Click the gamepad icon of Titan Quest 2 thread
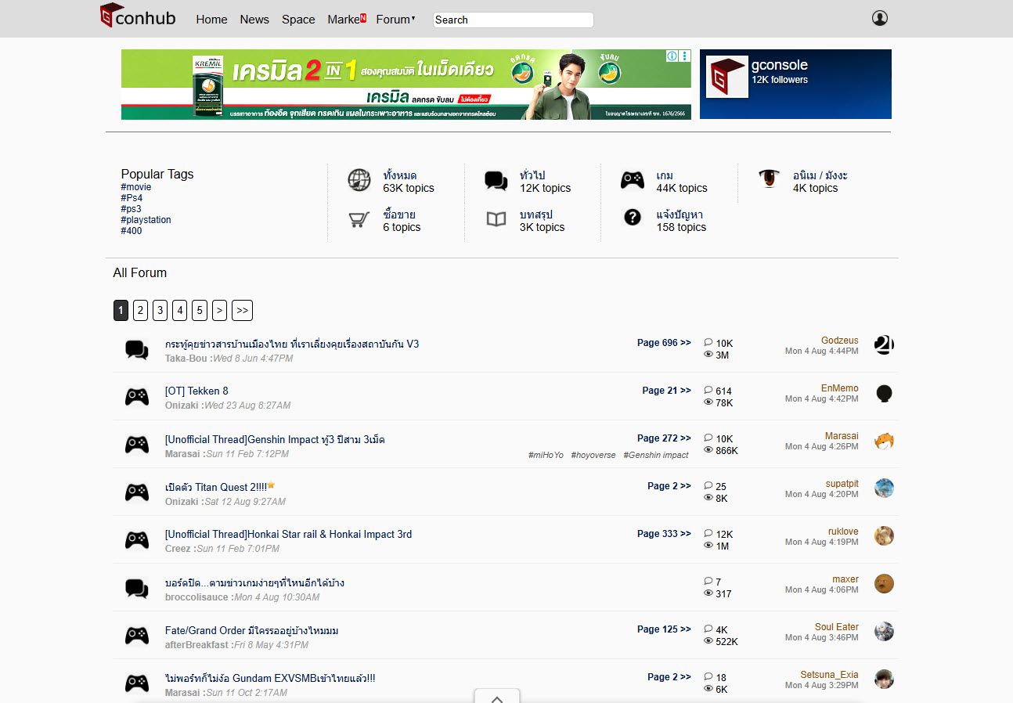 pos(137,492)
